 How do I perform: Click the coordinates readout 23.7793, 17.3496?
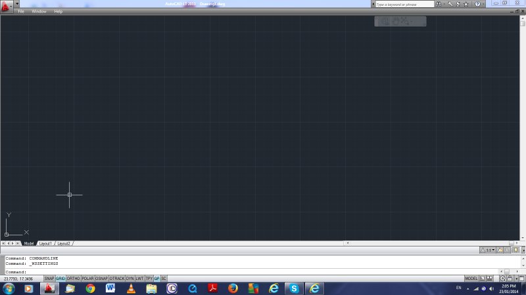tap(18, 279)
